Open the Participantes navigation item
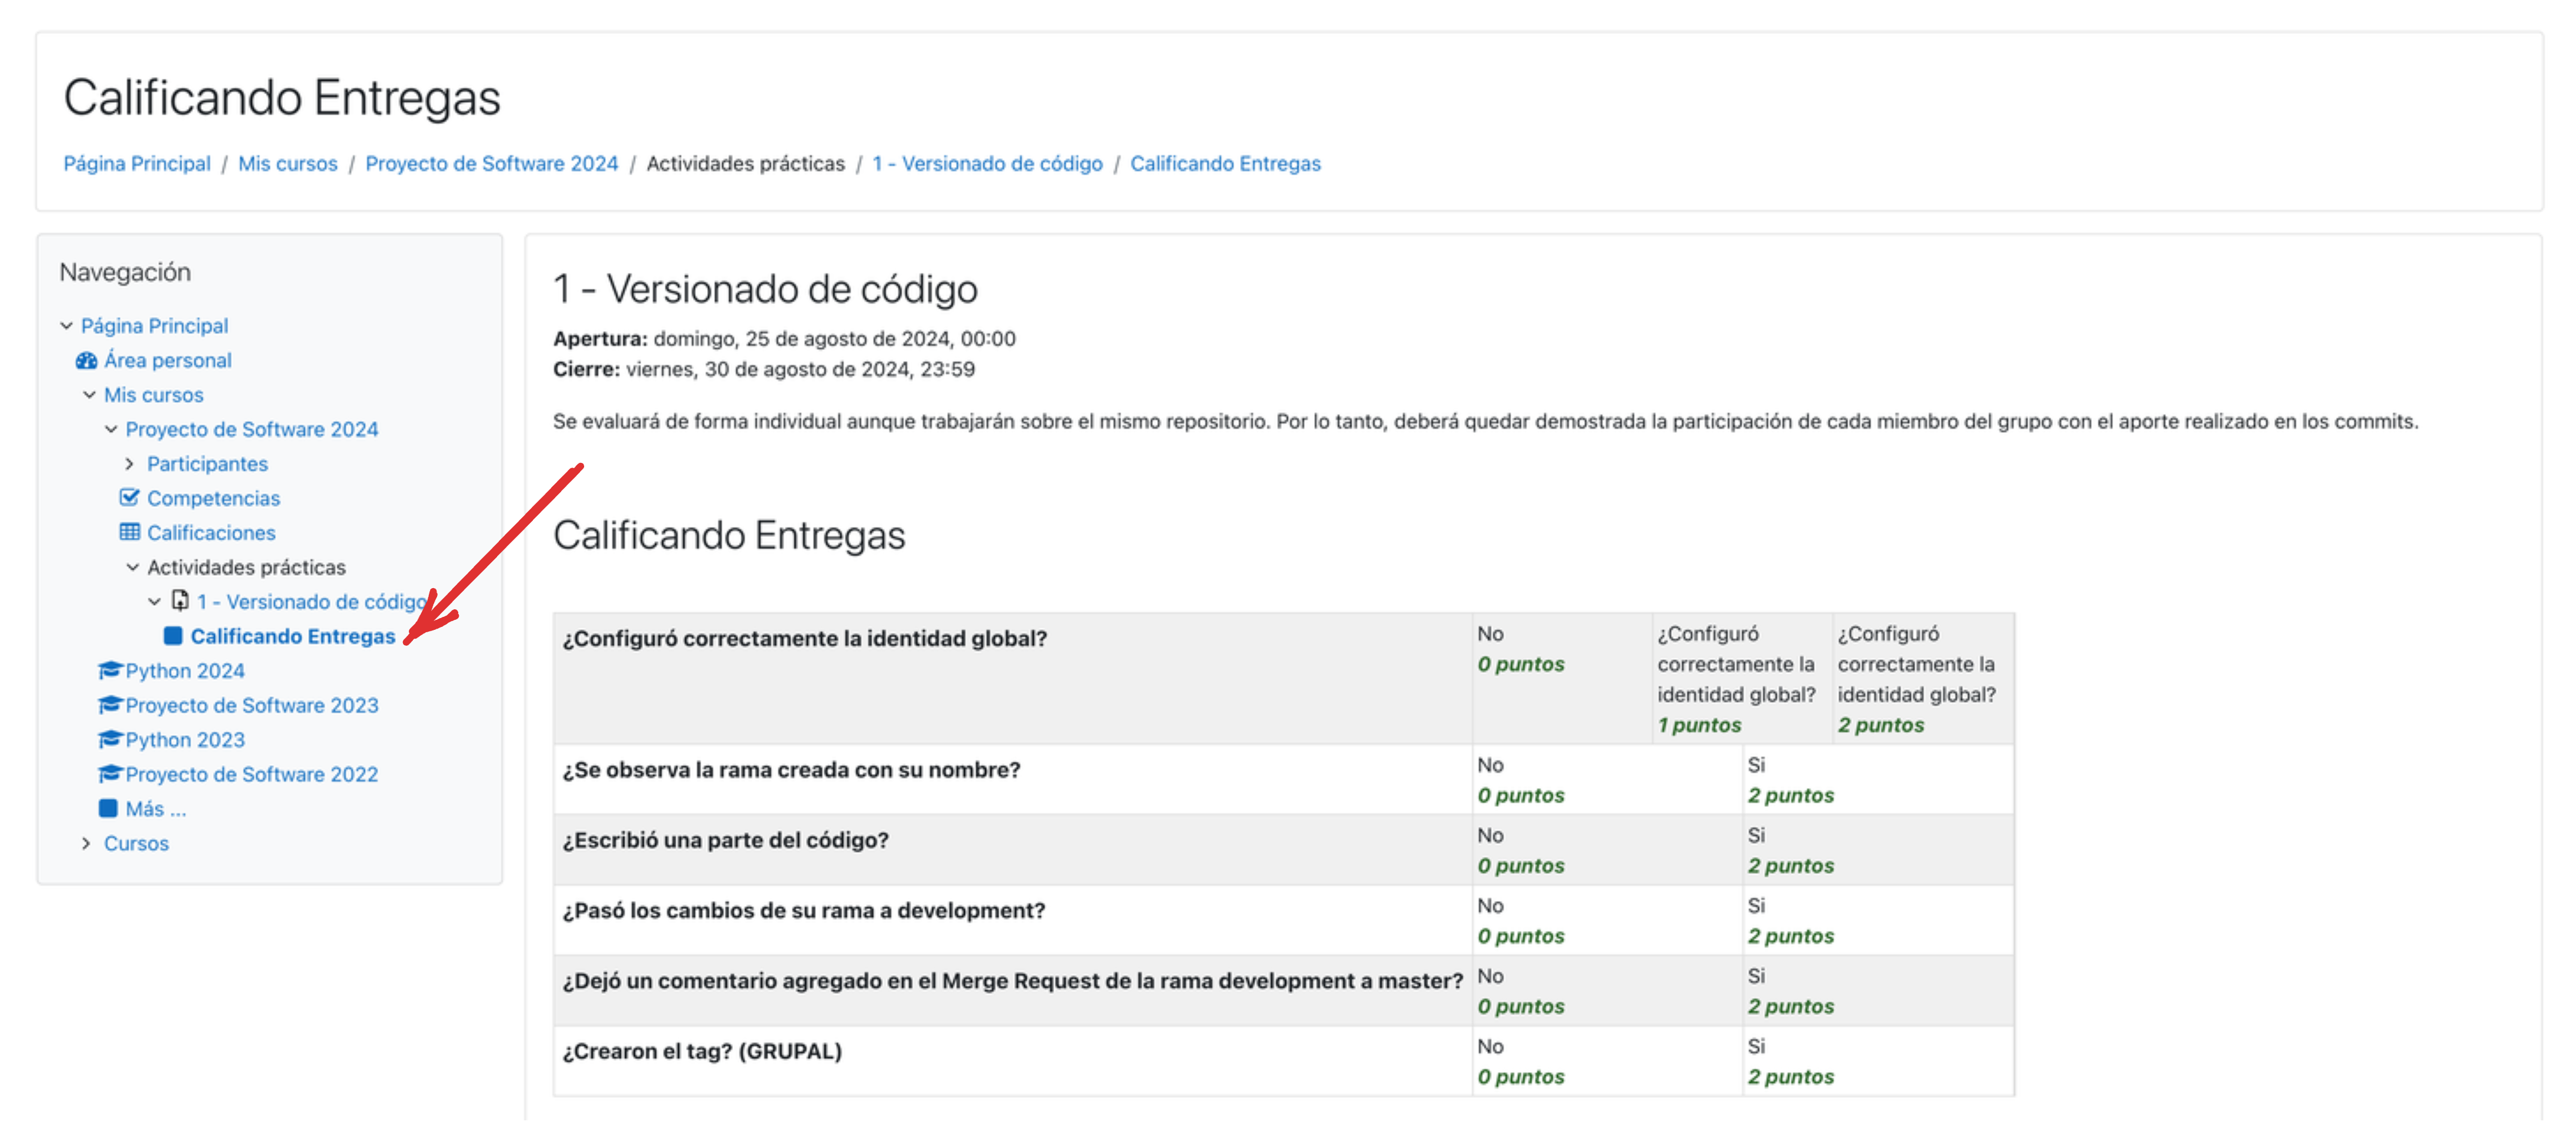Viewport: 2576px width, 1138px height. click(207, 464)
